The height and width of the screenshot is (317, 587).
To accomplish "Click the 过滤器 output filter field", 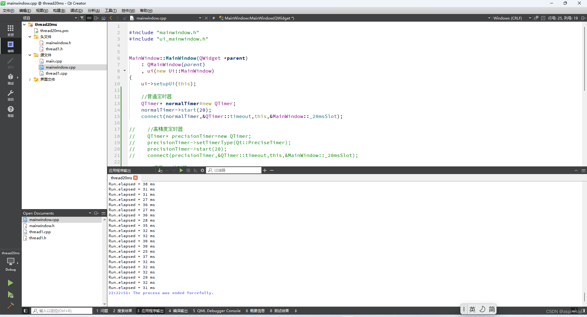I will [234, 170].
